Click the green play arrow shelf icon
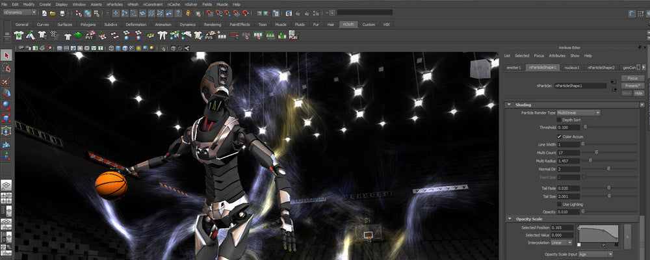Image resolution: width=650 pixels, height=260 pixels. tap(78, 36)
